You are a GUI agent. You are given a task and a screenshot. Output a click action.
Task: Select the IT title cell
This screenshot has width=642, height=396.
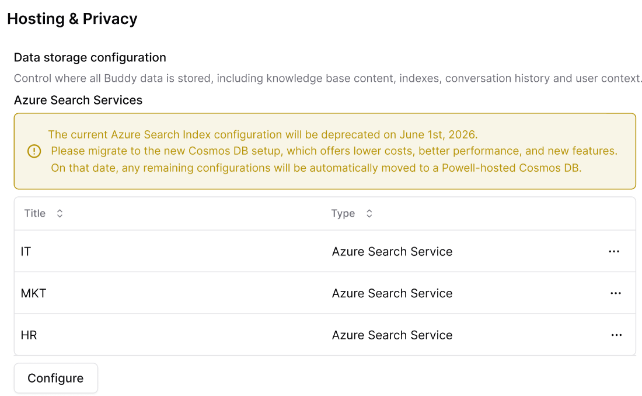click(26, 251)
